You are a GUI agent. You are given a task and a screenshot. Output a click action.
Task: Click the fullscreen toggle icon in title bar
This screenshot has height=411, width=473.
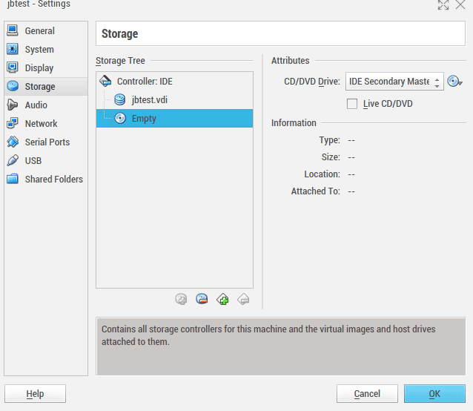[x=443, y=5]
